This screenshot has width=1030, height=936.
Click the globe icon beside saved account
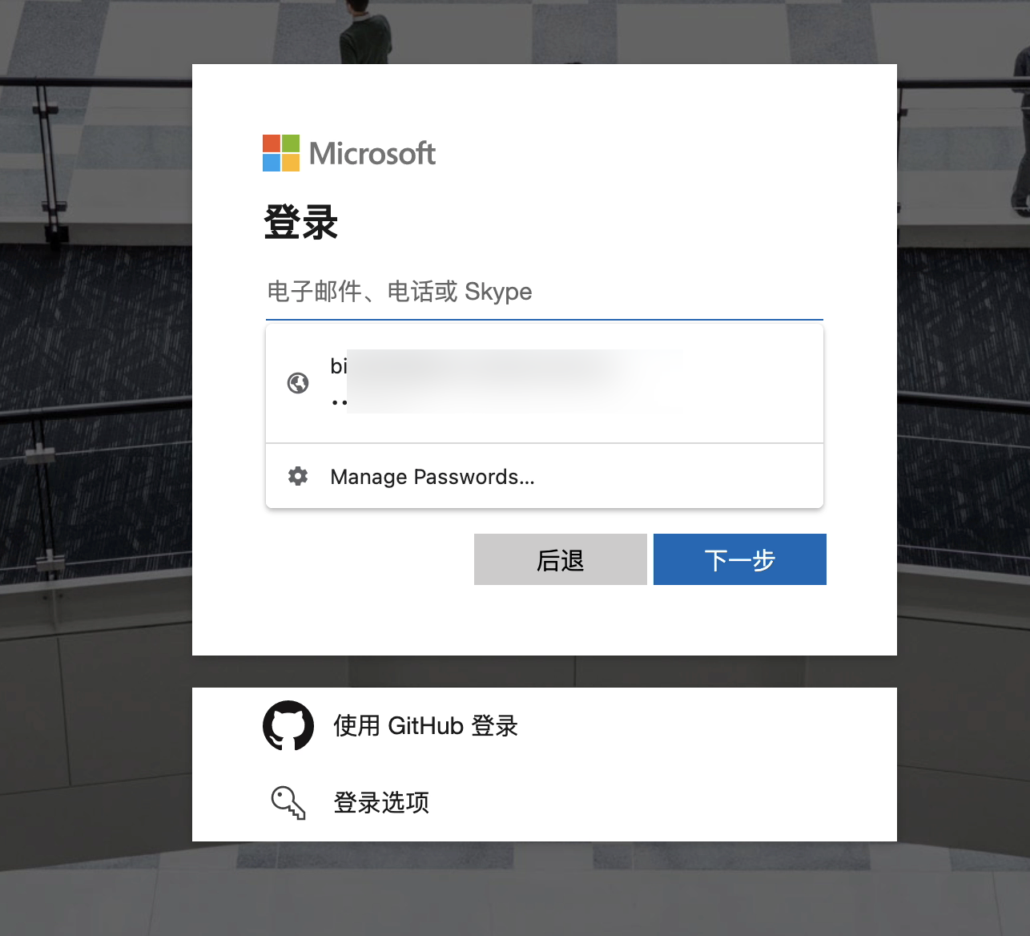click(298, 383)
